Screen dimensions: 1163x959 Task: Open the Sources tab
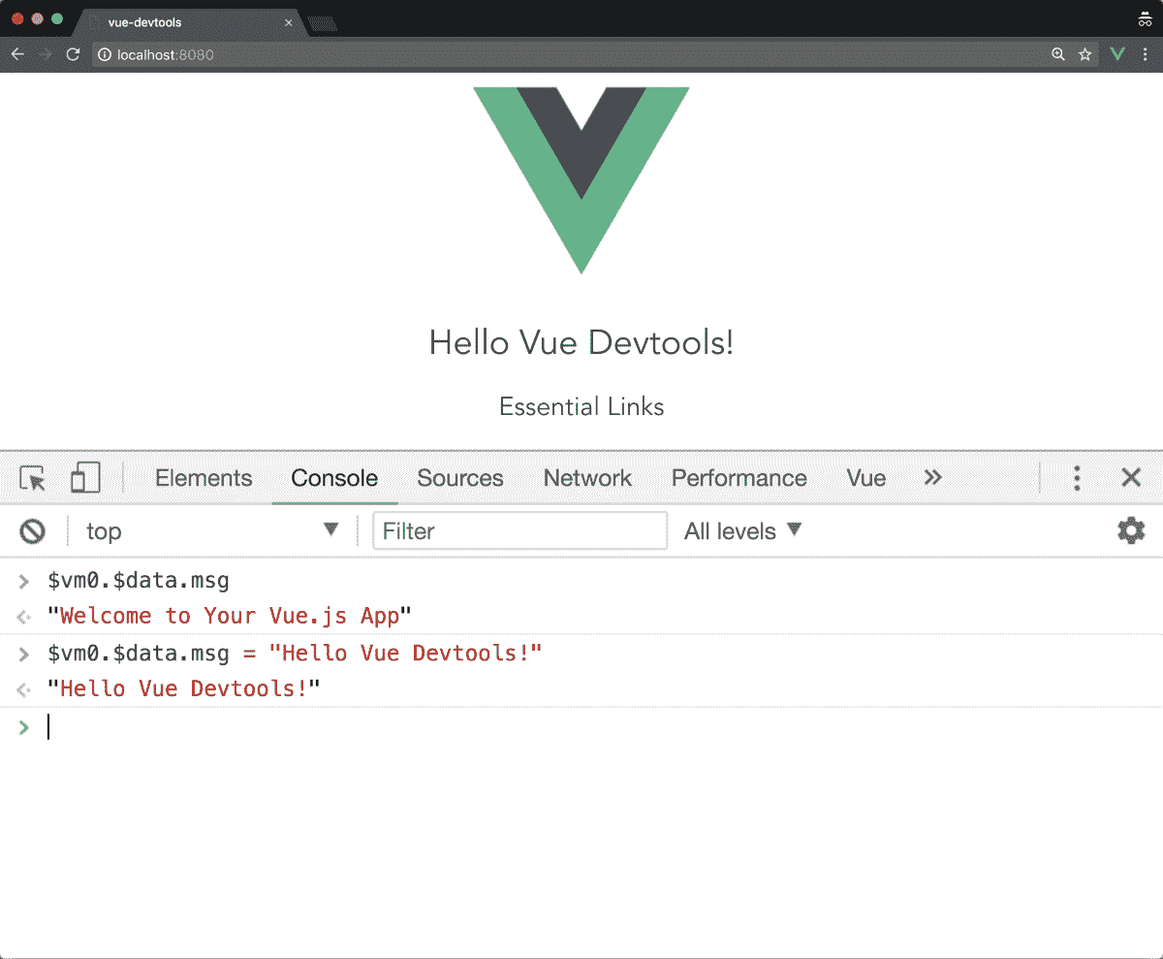pos(460,478)
